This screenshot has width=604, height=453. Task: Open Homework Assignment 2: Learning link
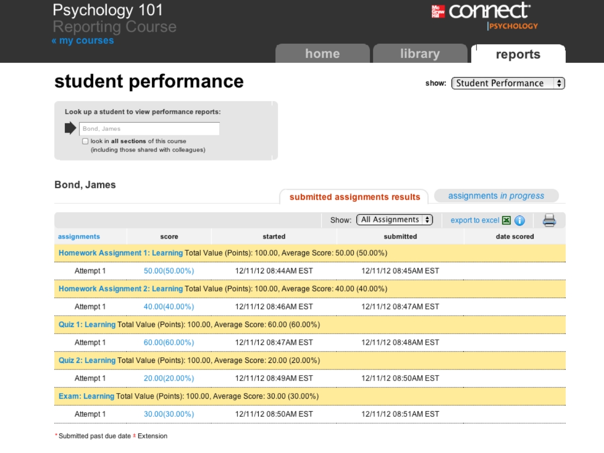tap(120, 288)
